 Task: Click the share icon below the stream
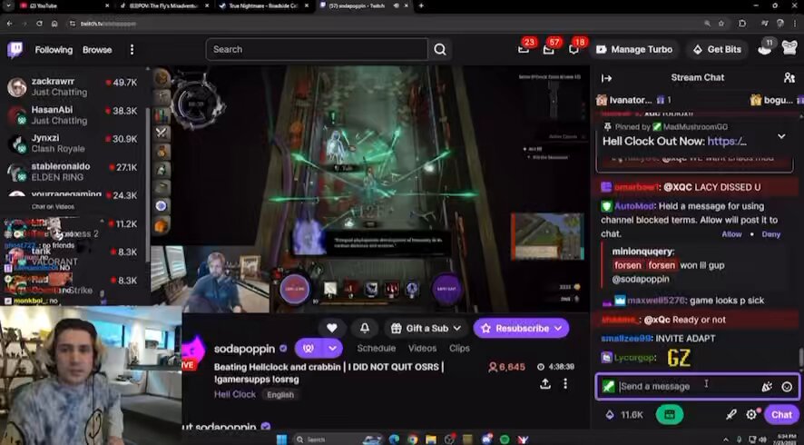click(x=545, y=383)
